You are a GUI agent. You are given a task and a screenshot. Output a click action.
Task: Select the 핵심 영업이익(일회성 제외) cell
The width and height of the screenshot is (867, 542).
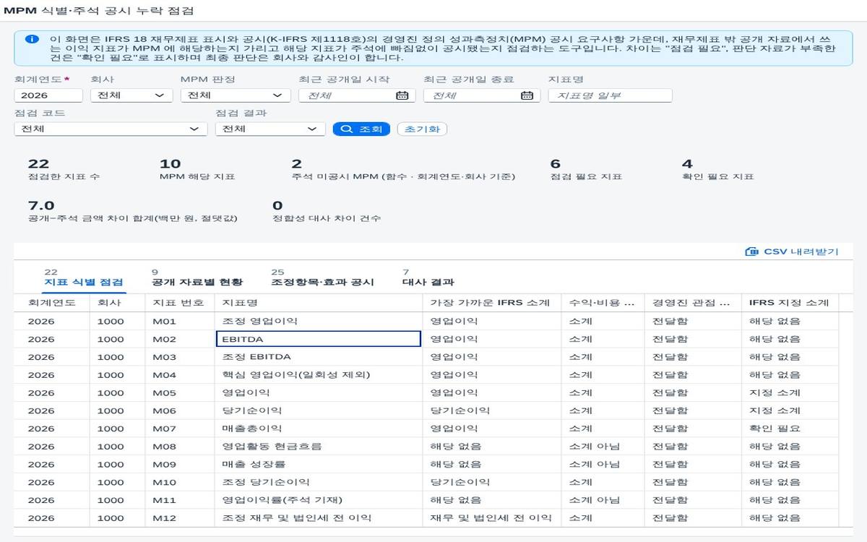[x=319, y=375]
